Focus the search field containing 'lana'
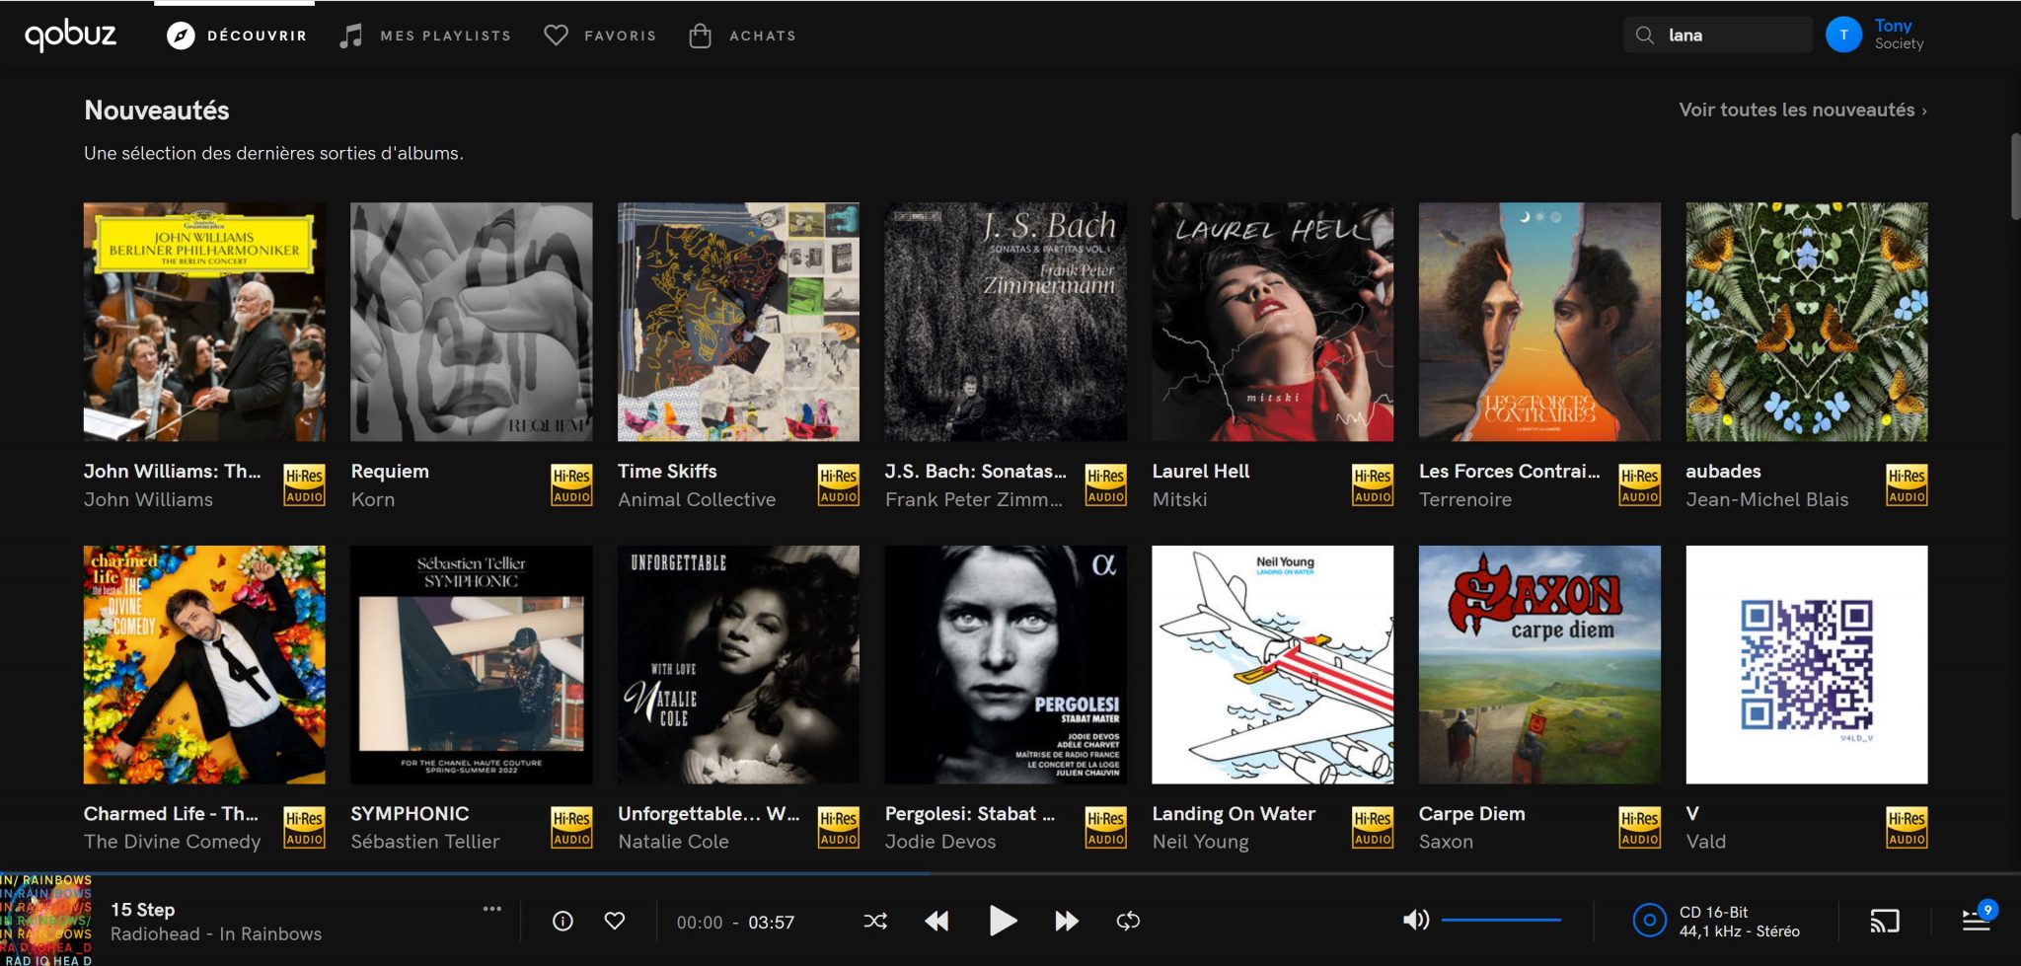2021x966 pixels. [1718, 36]
